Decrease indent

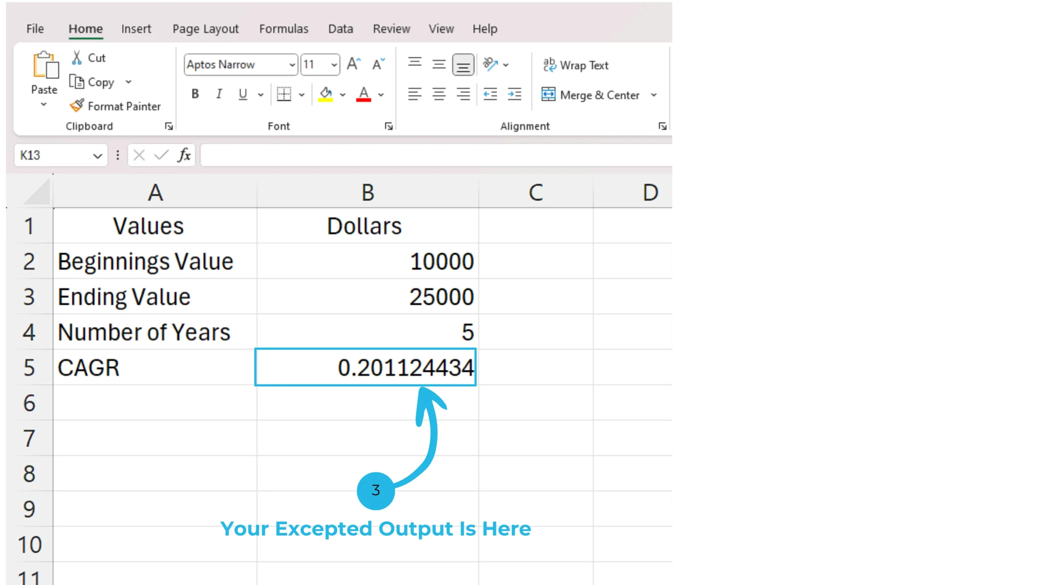(x=490, y=94)
